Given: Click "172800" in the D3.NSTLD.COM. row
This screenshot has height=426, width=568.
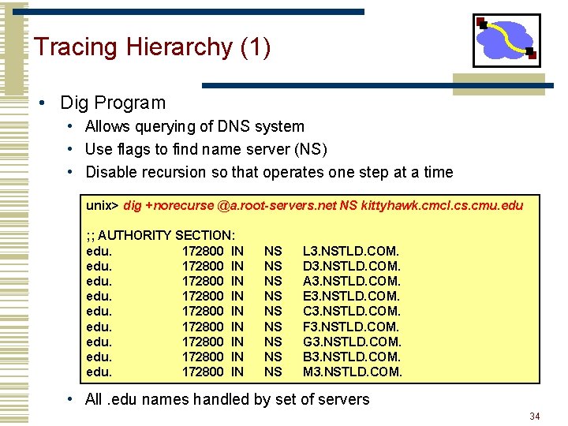Looking at the screenshot, I should click(203, 267).
